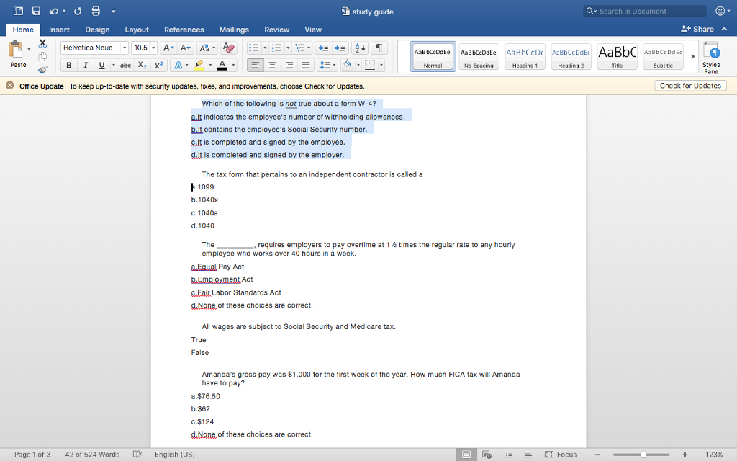Image resolution: width=737 pixels, height=461 pixels.
Task: Select Print Layout view in status bar
Action: (x=466, y=455)
